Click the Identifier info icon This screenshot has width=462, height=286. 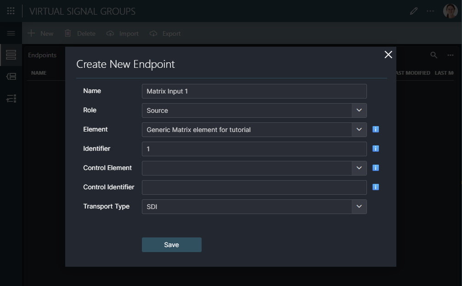tap(375, 148)
